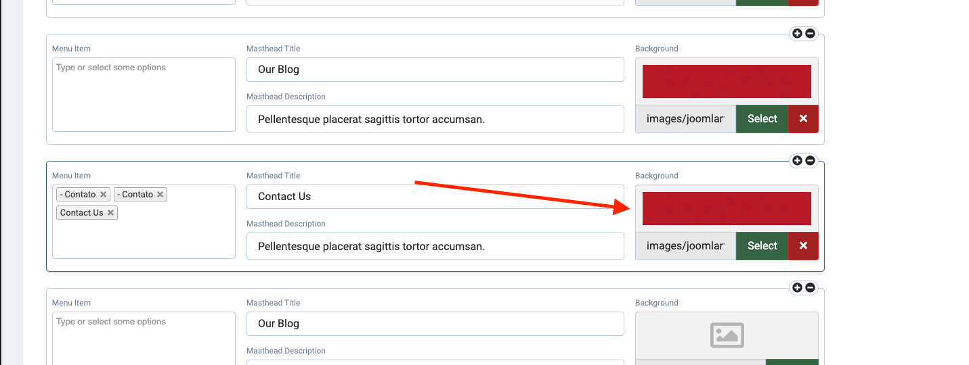969x365 pixels.
Task: Click the plus icon on the red-background Our Blog row
Action: pos(797,34)
